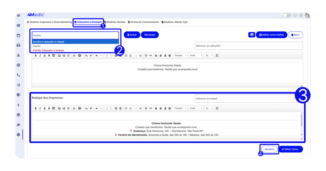326x171 pixels.
Task: Click the 'Adicionar ao cabeçalho' input field
Action: tap(248, 46)
